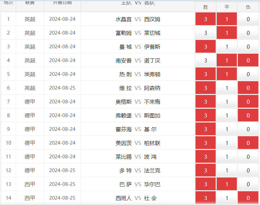Viewport: 260px width, 205px height.
Task: Select loss (0) for 巴萨 VS 毕尔巴
Action: (248, 184)
